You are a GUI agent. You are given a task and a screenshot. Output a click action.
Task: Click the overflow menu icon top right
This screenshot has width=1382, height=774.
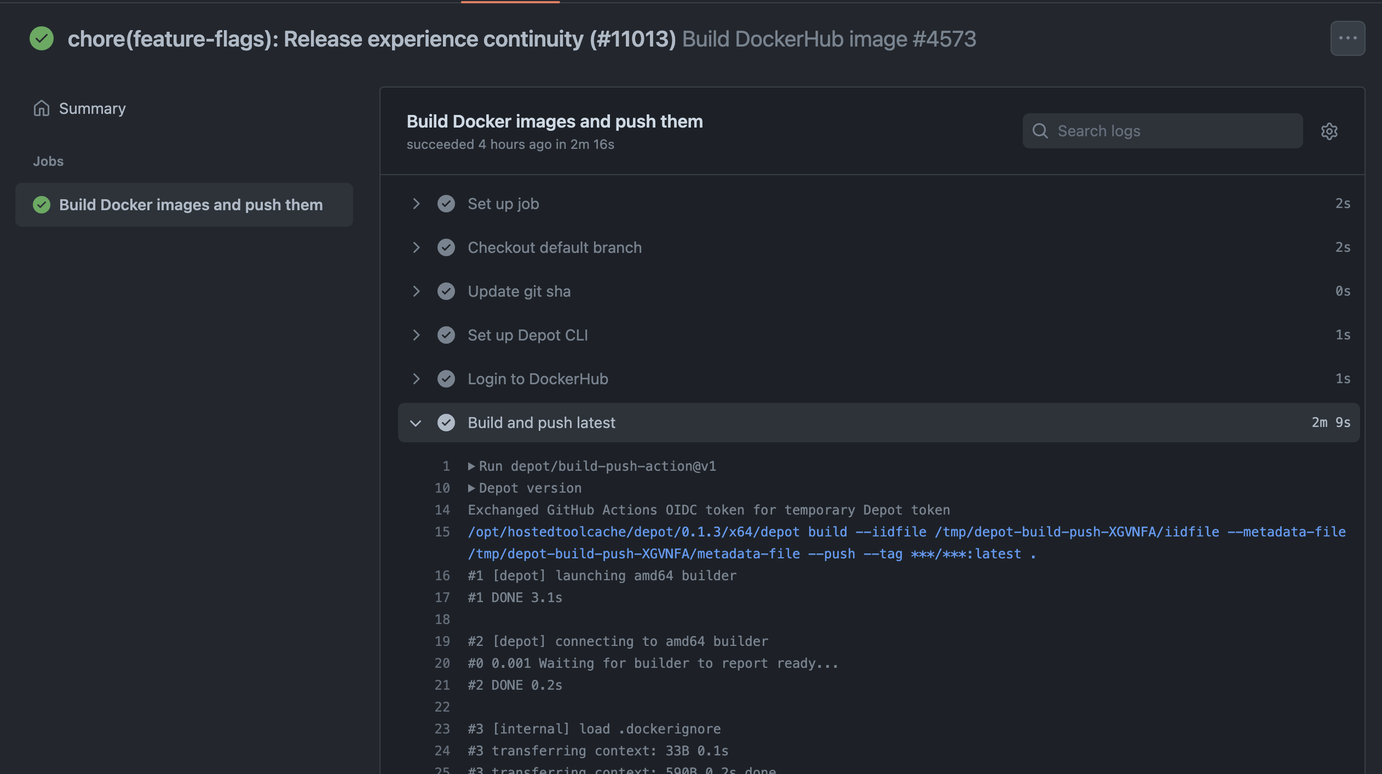point(1348,38)
